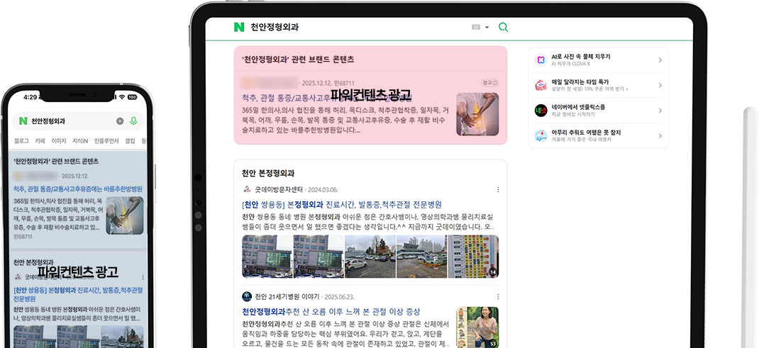
Task: Click the 광고 info badge in brand content
Action: 489,83
